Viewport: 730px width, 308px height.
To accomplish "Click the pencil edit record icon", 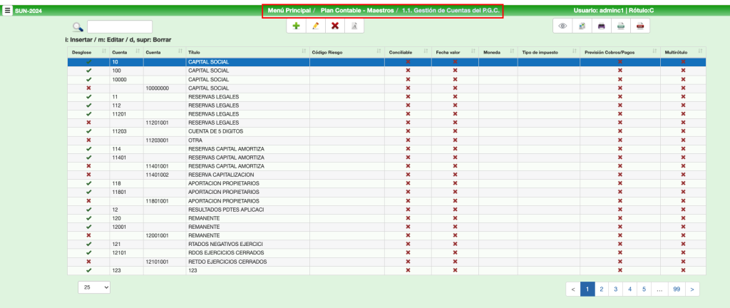I will click(x=316, y=26).
